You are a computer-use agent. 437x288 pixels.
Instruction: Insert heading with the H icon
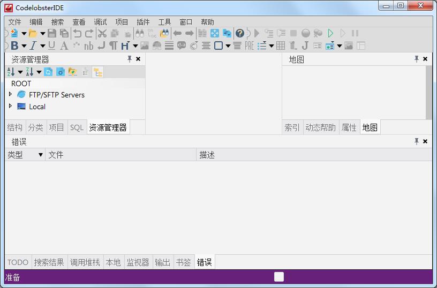(125, 46)
